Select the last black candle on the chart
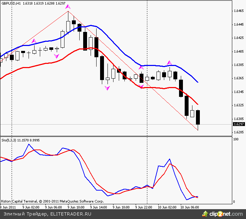 [198, 117]
